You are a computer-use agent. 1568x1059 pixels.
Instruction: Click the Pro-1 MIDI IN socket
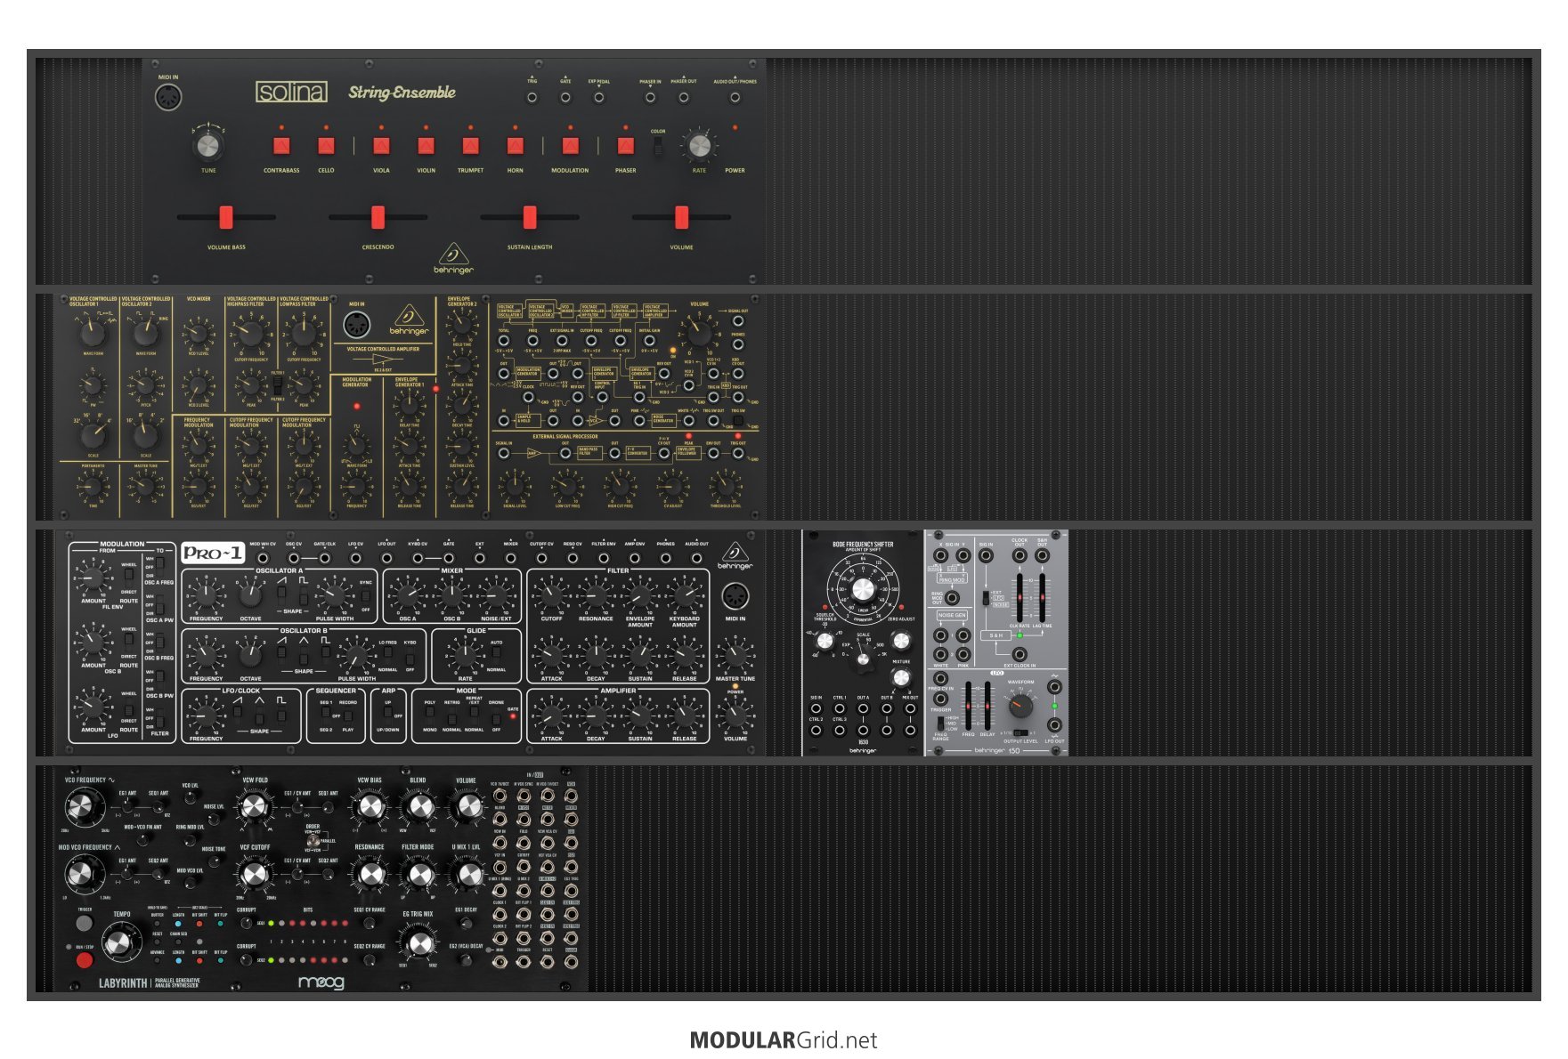(735, 596)
